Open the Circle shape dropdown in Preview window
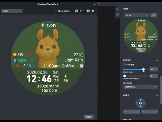 [12, 11]
